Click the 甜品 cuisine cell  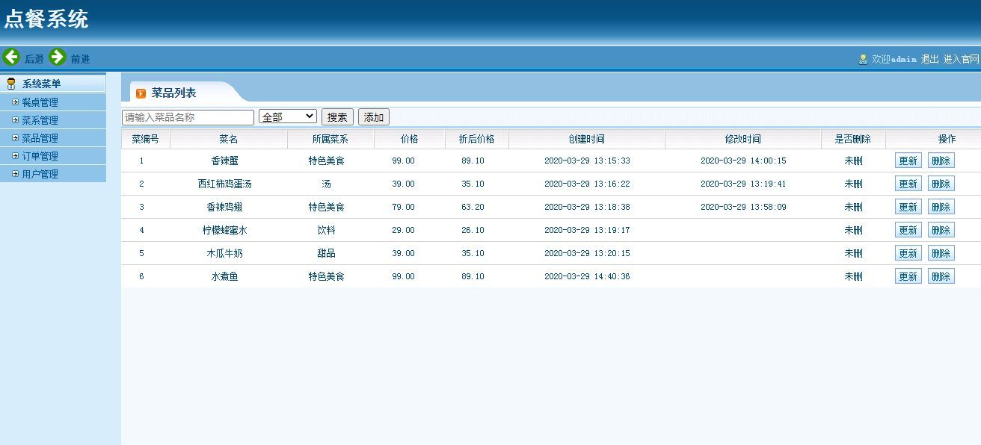(x=326, y=253)
